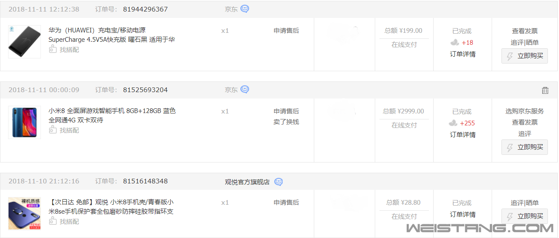Viewport: 559px width, 238px height.
Task: Click 立即购买 for the Xiaomi 8 phone
Action: click(x=524, y=147)
